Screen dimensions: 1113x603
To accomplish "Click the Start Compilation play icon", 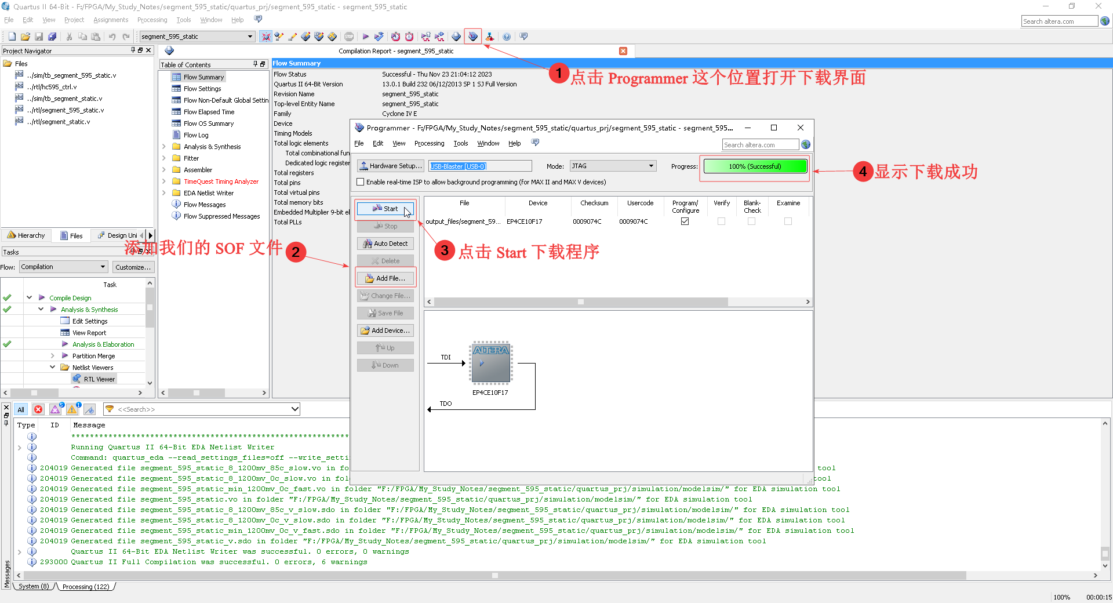I will click(x=366, y=37).
